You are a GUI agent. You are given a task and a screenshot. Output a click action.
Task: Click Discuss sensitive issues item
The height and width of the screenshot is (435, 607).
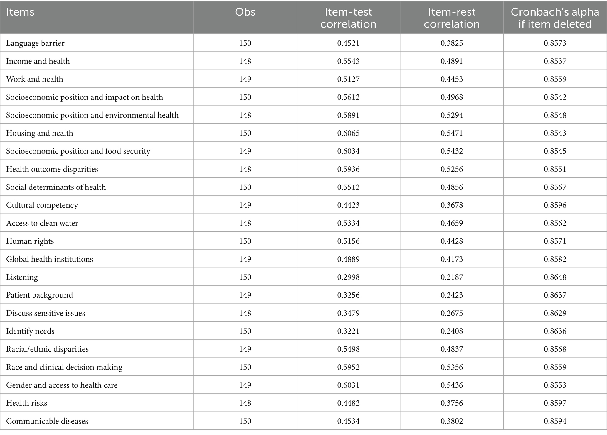pyautogui.click(x=46, y=313)
